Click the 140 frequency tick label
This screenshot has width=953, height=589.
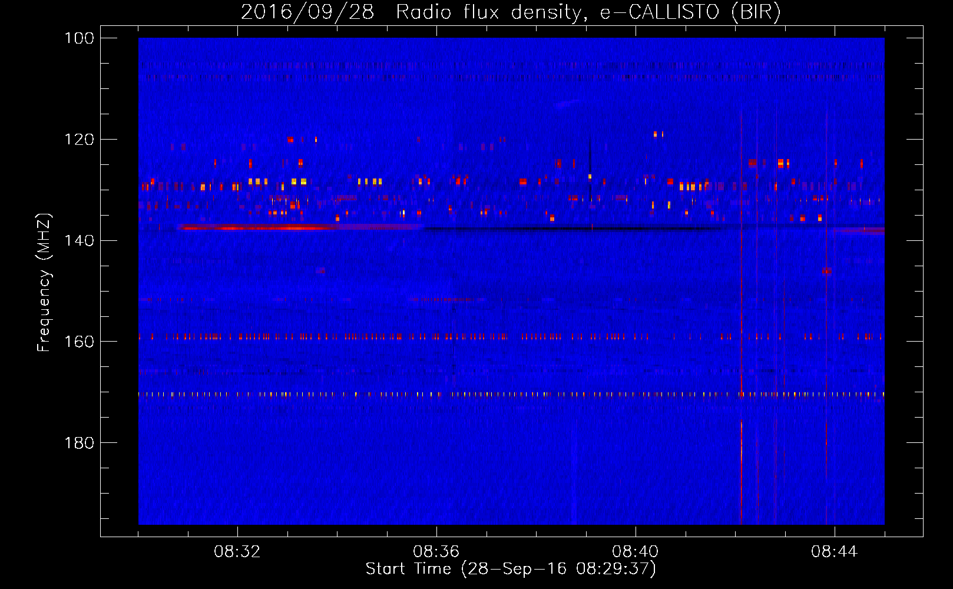[79, 240]
